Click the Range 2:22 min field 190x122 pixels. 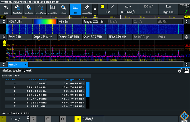(95, 22)
